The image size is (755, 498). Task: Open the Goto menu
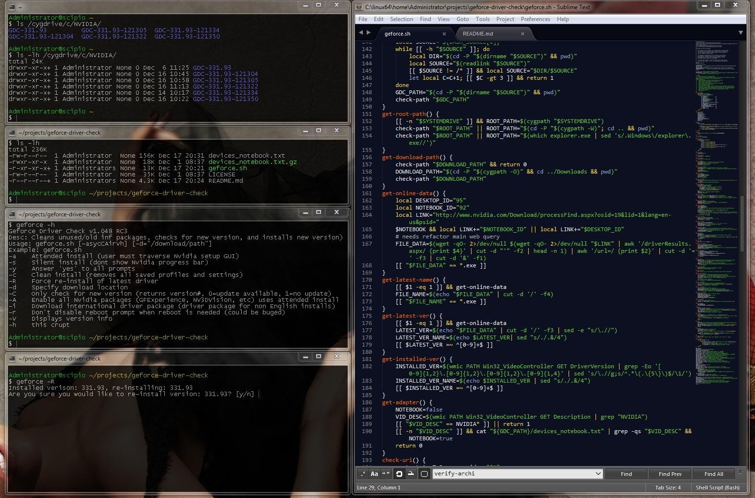pos(462,19)
